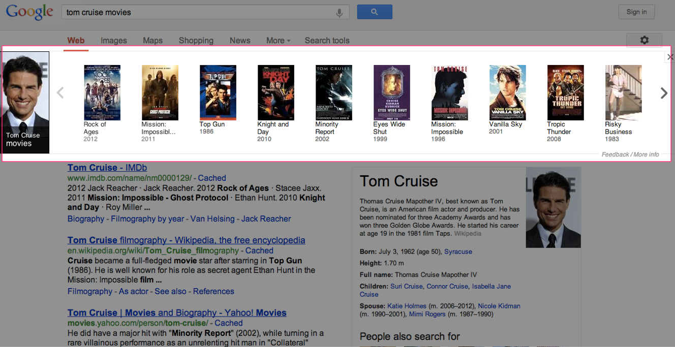675x347 pixels.
Task: Switch to the Images tab
Action: (x=114, y=41)
